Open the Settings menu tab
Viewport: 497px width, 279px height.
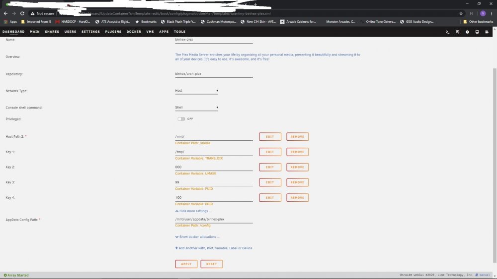(90, 32)
